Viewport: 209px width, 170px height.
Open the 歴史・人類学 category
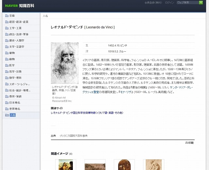(x=17, y=41)
